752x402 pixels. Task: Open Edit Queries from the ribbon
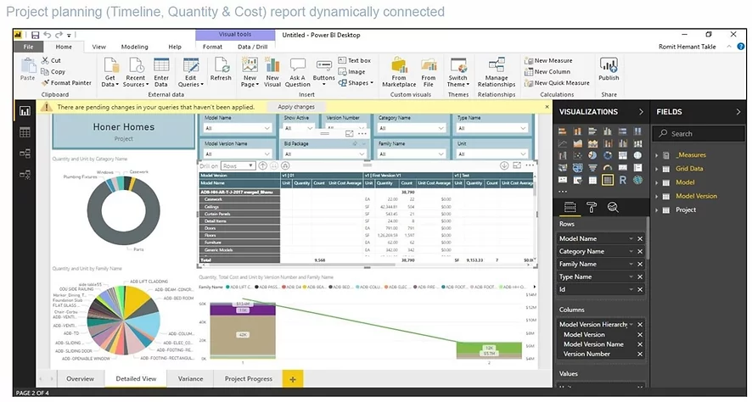point(191,72)
